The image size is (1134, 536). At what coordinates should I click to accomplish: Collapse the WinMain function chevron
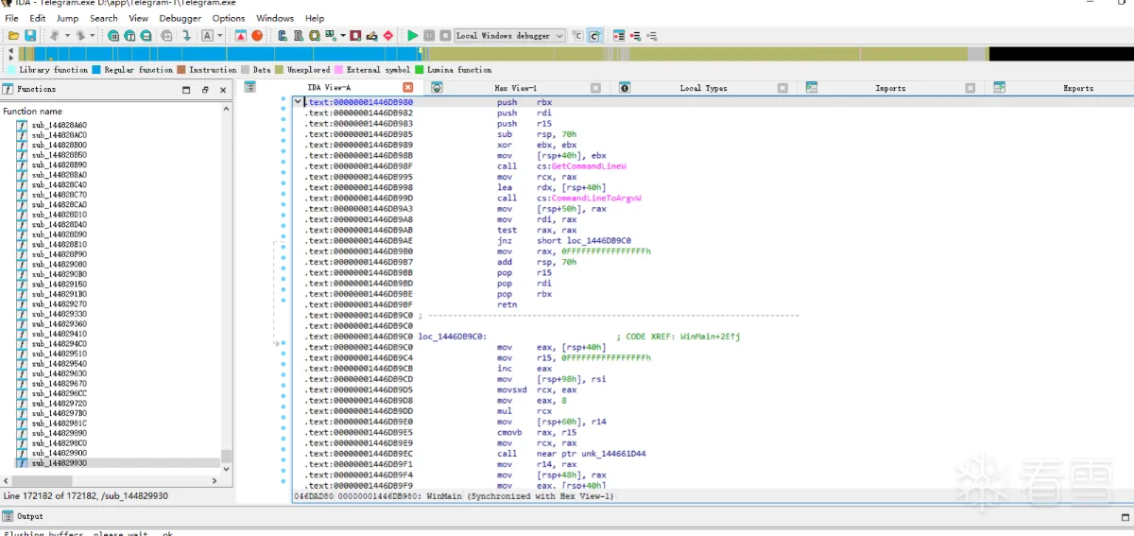pyautogui.click(x=298, y=101)
